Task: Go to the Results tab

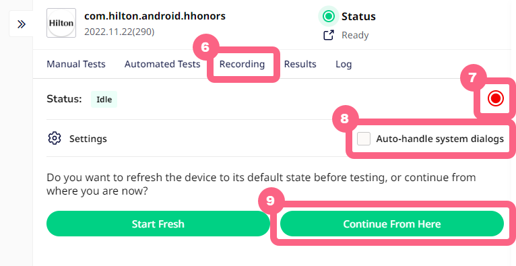Action: [x=300, y=64]
